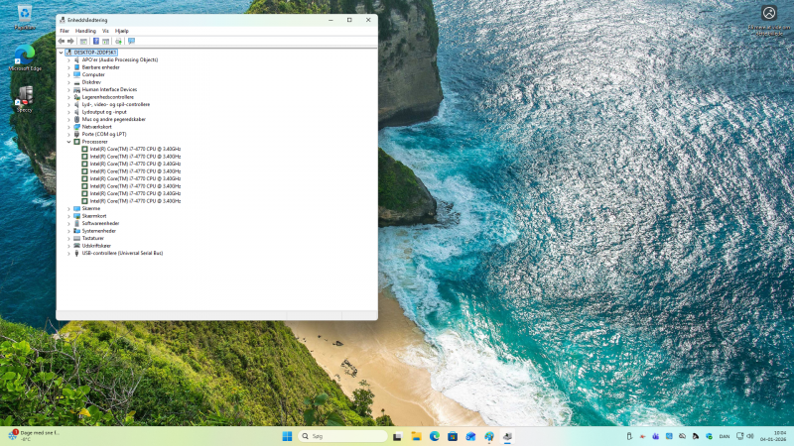794x446 pixels.
Task: Select the Diskdrev category icon
Action: [76, 81]
